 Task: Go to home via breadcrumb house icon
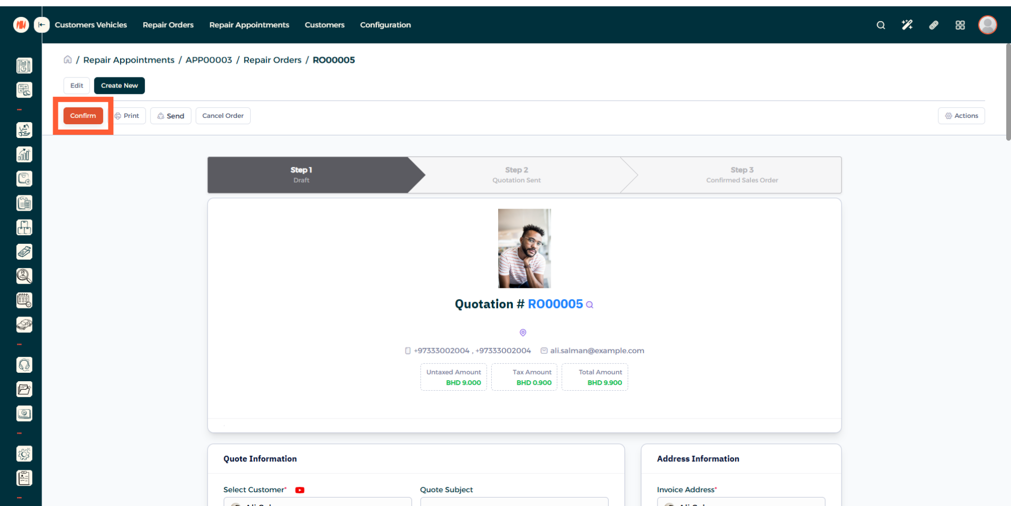point(68,59)
